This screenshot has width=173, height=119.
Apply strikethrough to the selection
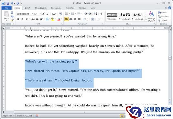(33, 19)
